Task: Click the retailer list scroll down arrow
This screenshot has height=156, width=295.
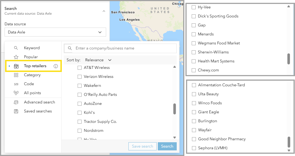Action: pyautogui.click(x=174, y=137)
